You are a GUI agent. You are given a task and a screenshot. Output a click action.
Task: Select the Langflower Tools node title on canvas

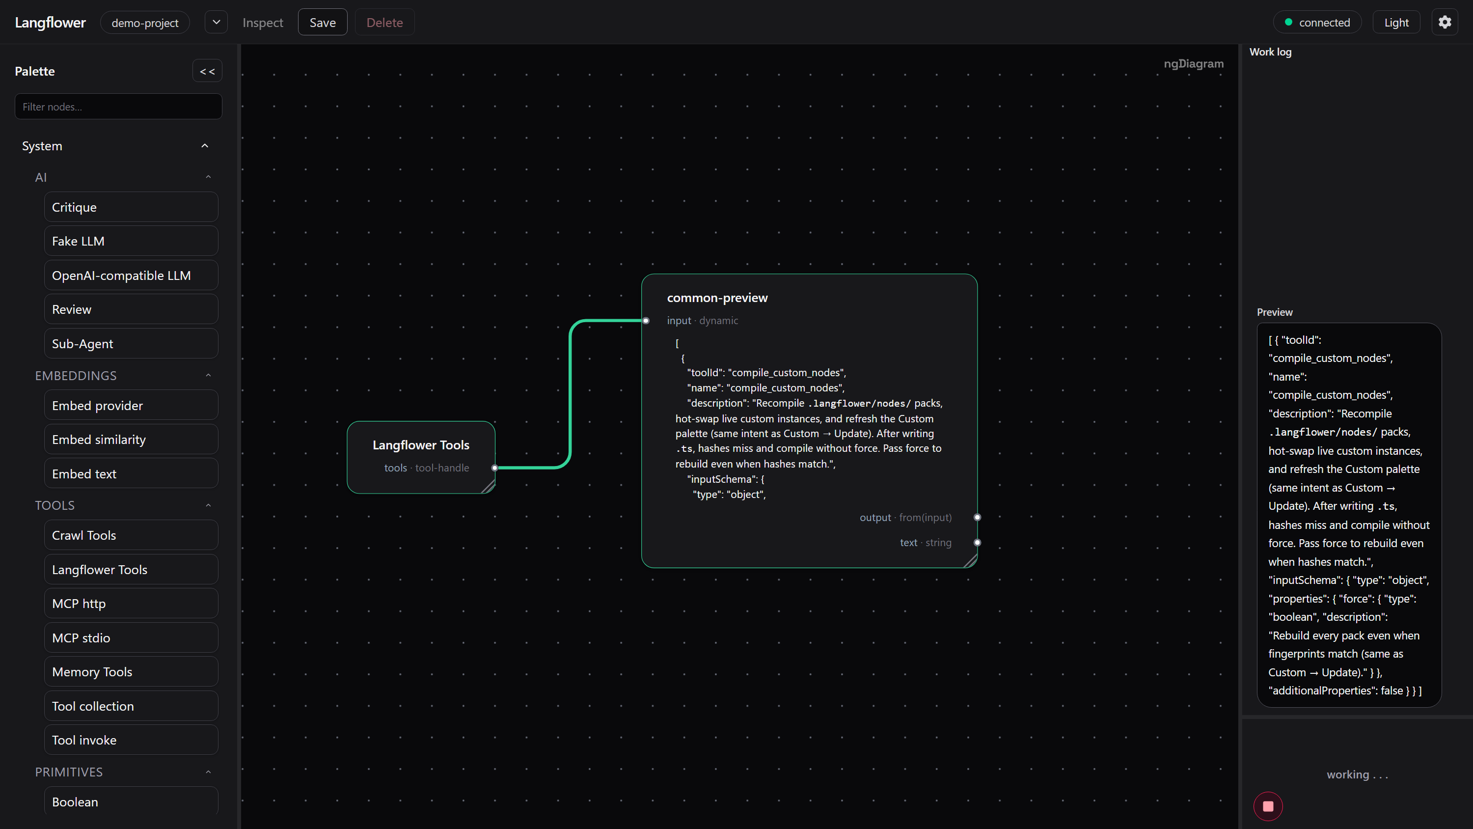pyautogui.click(x=421, y=445)
